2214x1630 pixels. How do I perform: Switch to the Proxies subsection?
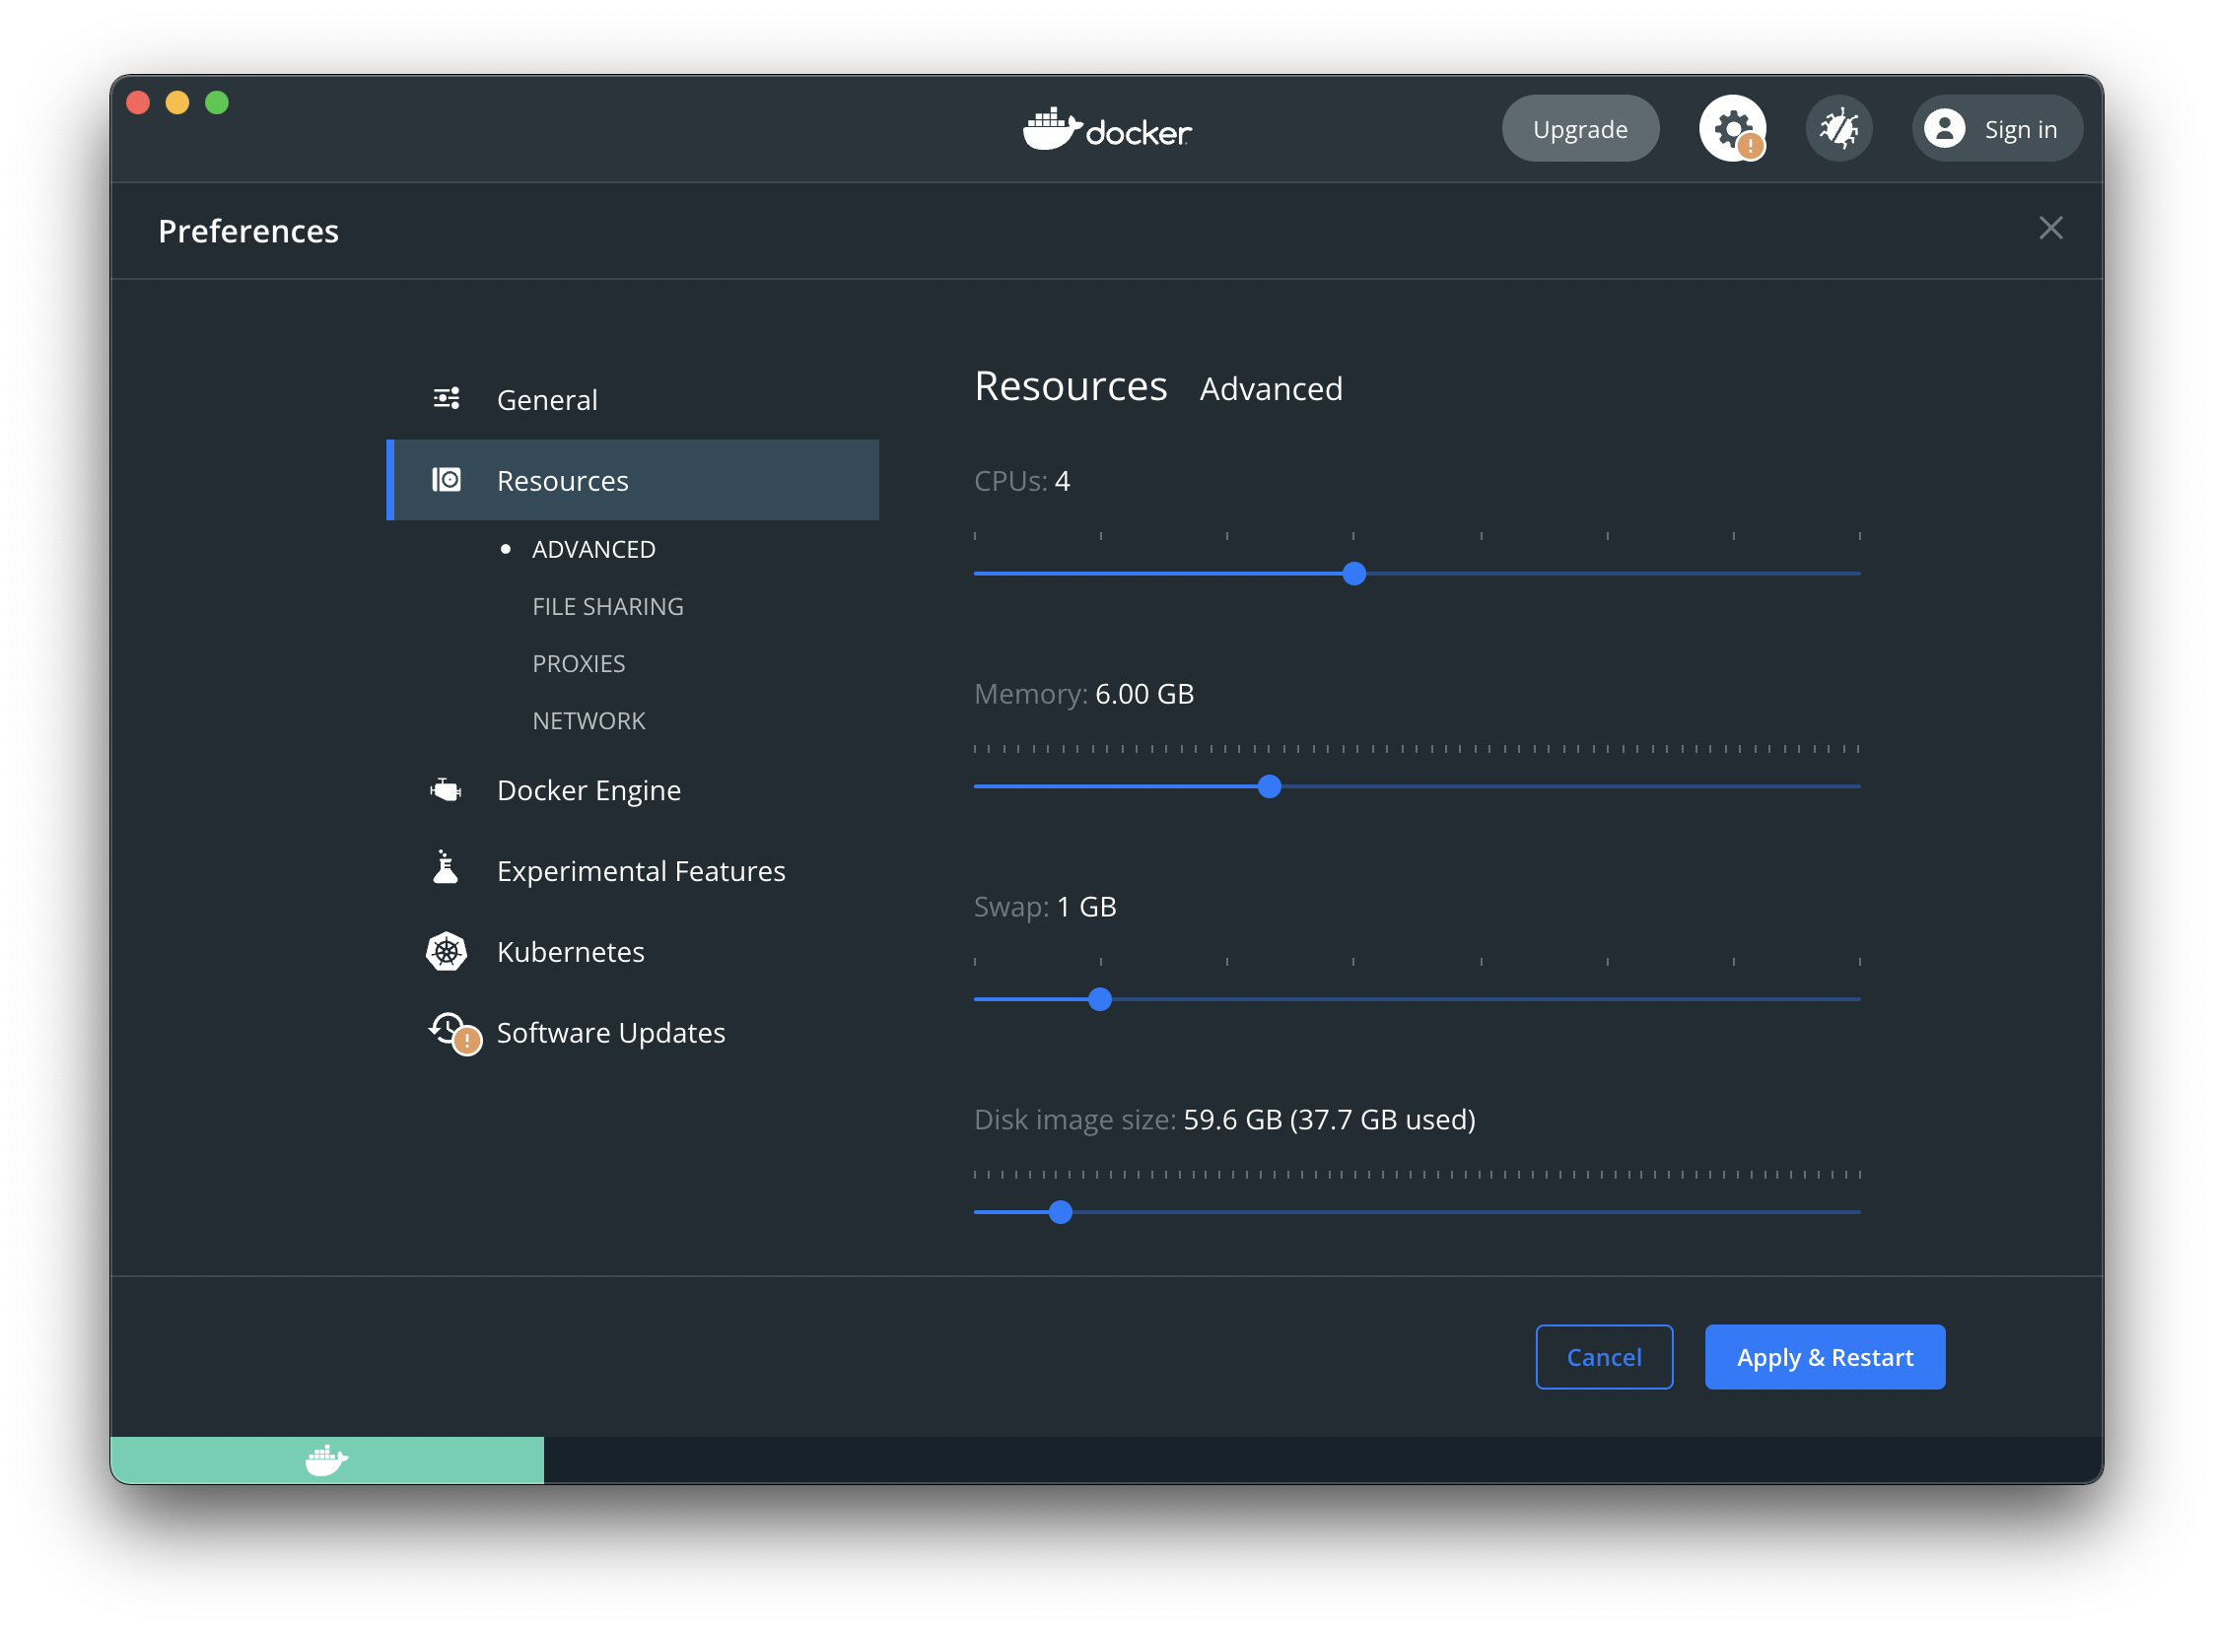tap(579, 664)
